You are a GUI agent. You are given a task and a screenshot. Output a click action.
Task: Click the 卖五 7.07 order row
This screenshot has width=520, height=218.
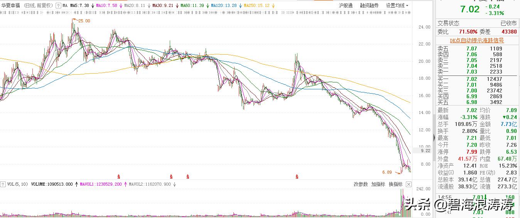click(477, 49)
